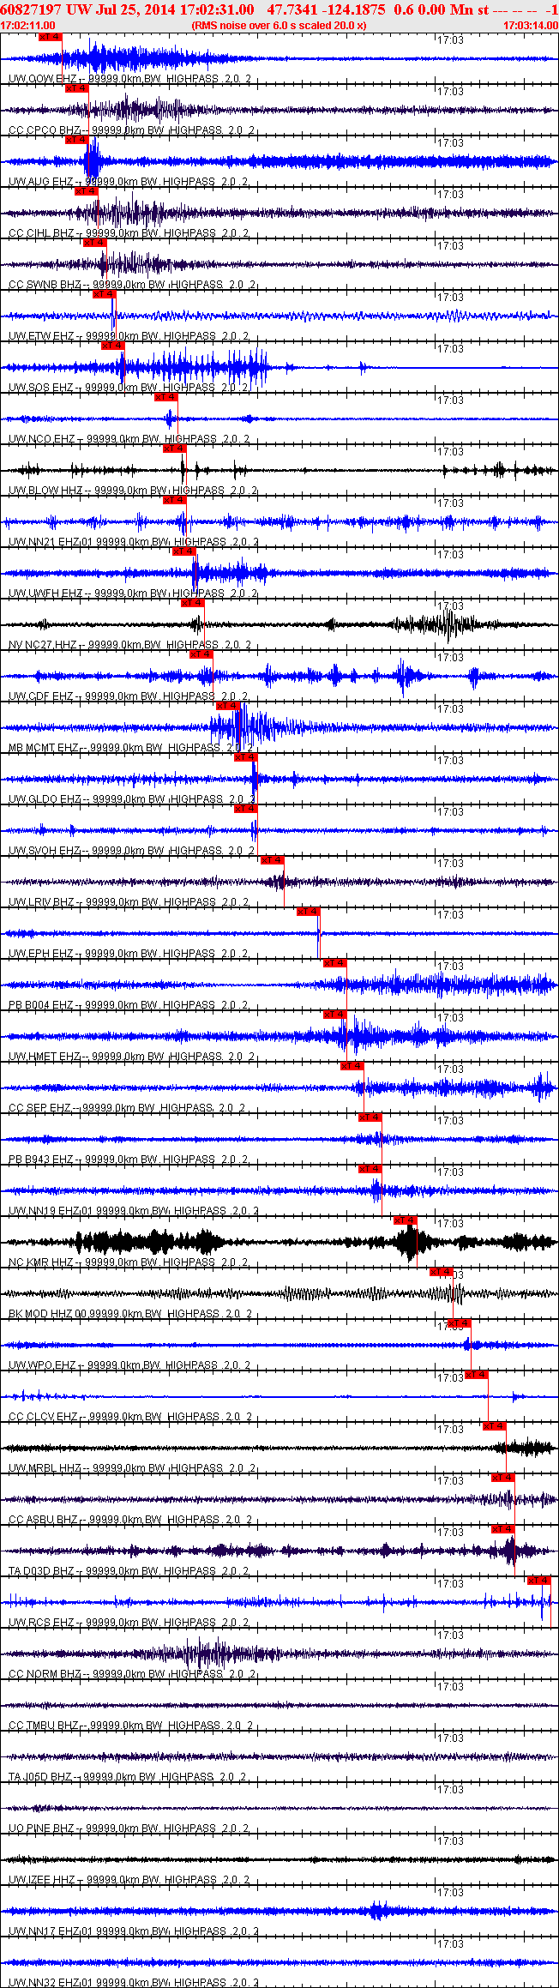Click red pick flag on the UW.OOW waveform
This screenshot has height=1988, width=559.
tap(51, 37)
